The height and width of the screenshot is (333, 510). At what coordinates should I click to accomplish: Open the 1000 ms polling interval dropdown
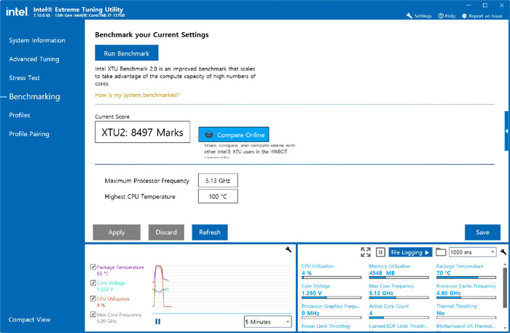[x=473, y=252]
